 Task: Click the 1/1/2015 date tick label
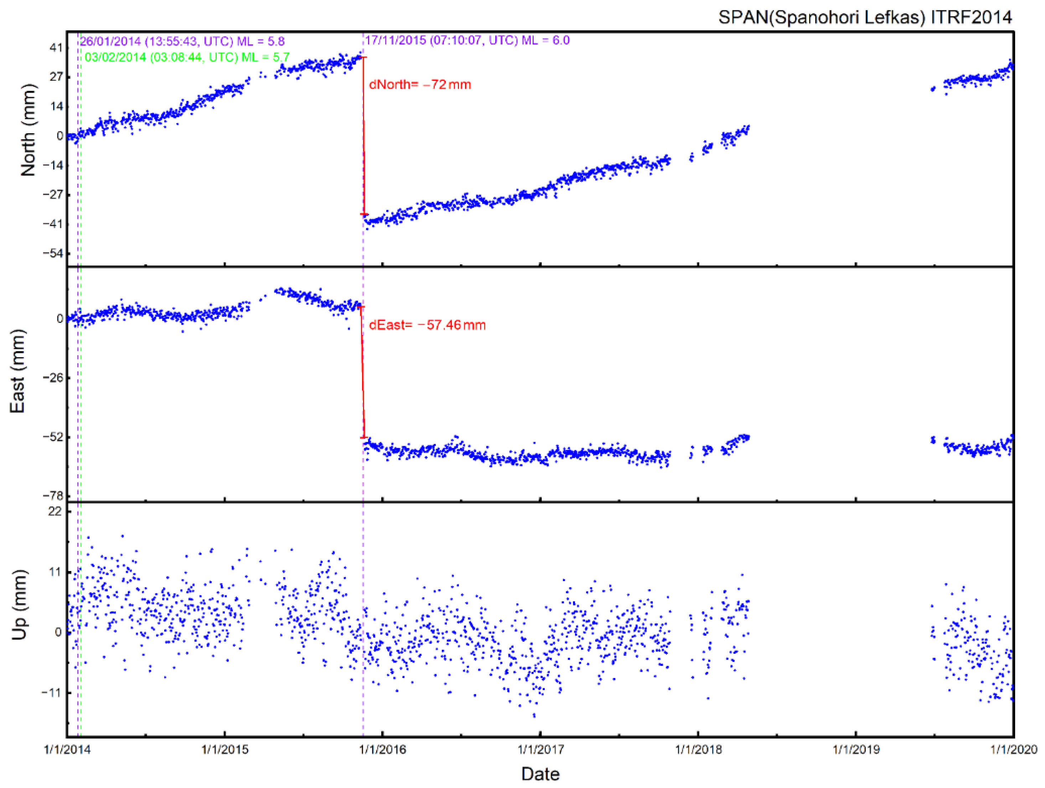click(225, 749)
